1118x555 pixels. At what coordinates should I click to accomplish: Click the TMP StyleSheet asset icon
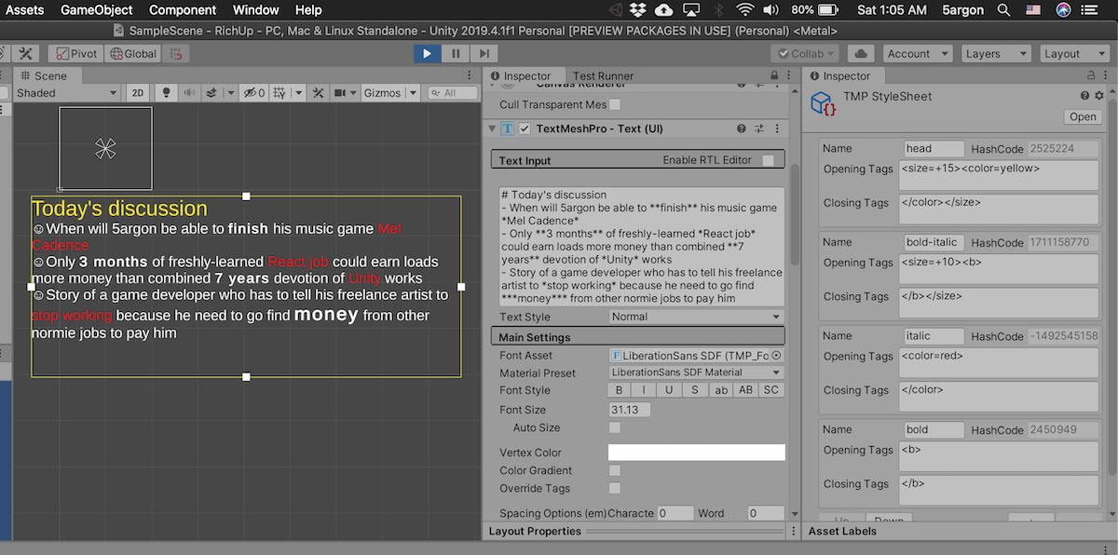822,102
